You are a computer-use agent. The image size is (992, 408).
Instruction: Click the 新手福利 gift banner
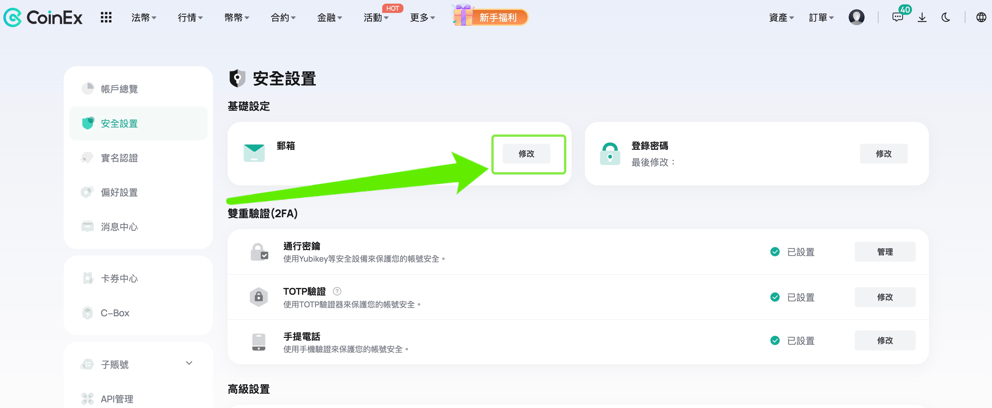click(490, 16)
